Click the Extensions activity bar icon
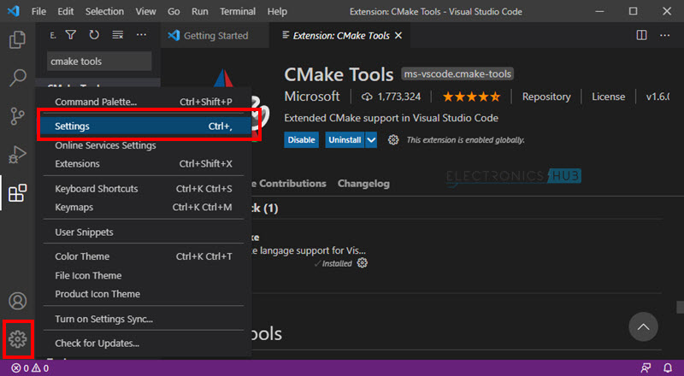The image size is (684, 376). pos(17,193)
